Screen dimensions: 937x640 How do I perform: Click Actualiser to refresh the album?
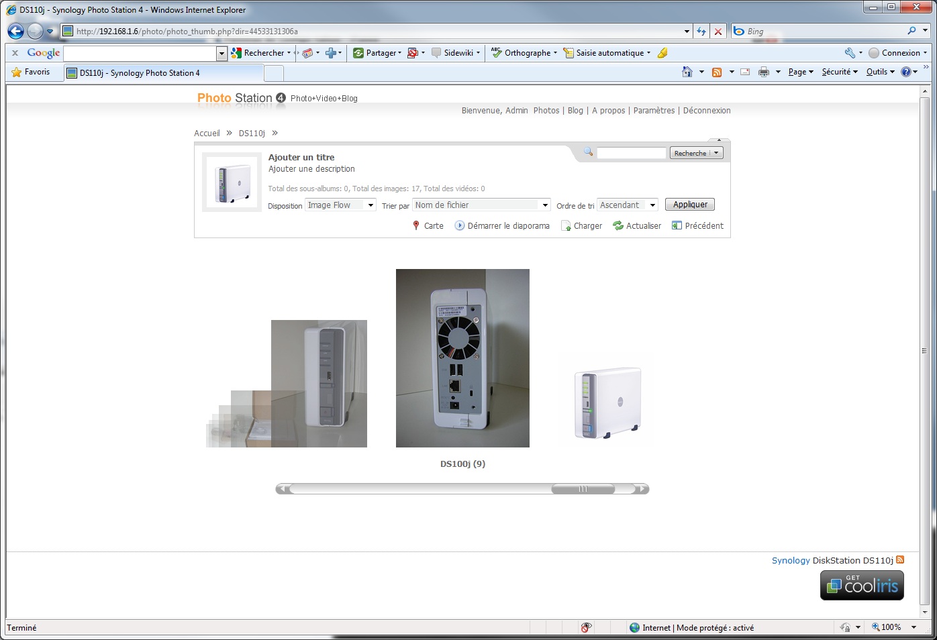point(637,225)
